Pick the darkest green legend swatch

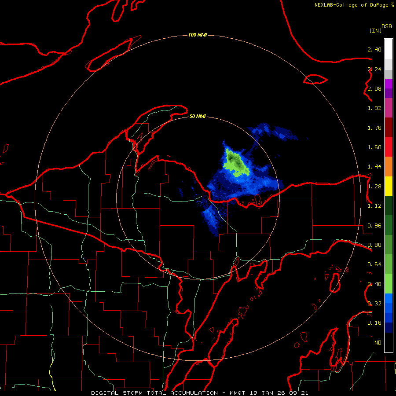(x=389, y=206)
